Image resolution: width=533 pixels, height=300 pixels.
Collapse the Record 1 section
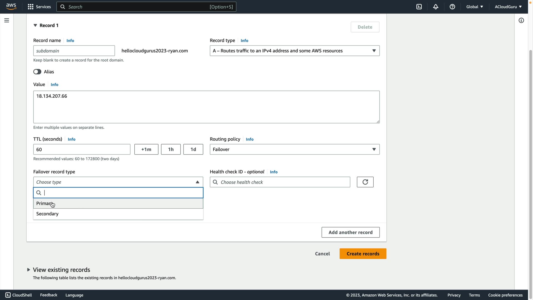35,25
